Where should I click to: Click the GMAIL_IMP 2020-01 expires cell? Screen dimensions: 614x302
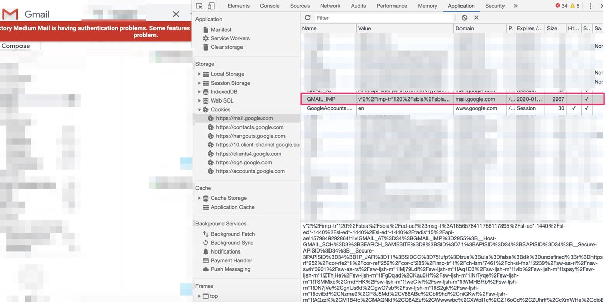coord(530,99)
